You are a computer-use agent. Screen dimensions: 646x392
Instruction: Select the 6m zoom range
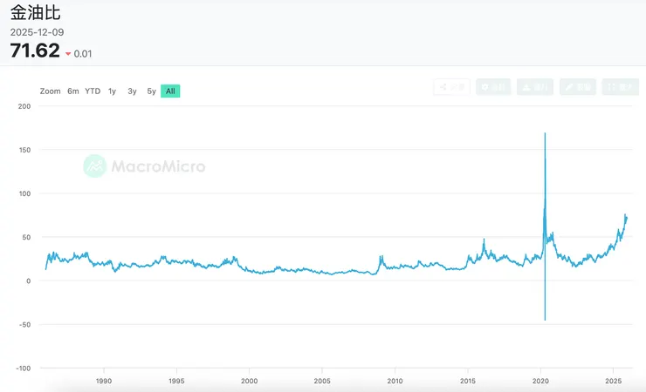tap(73, 91)
